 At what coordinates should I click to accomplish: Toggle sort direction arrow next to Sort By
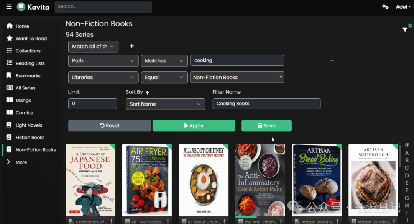pyautogui.click(x=147, y=93)
